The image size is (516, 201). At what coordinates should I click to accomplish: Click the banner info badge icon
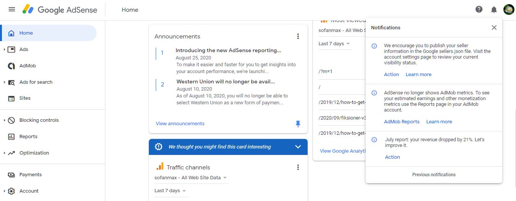pos(159,147)
